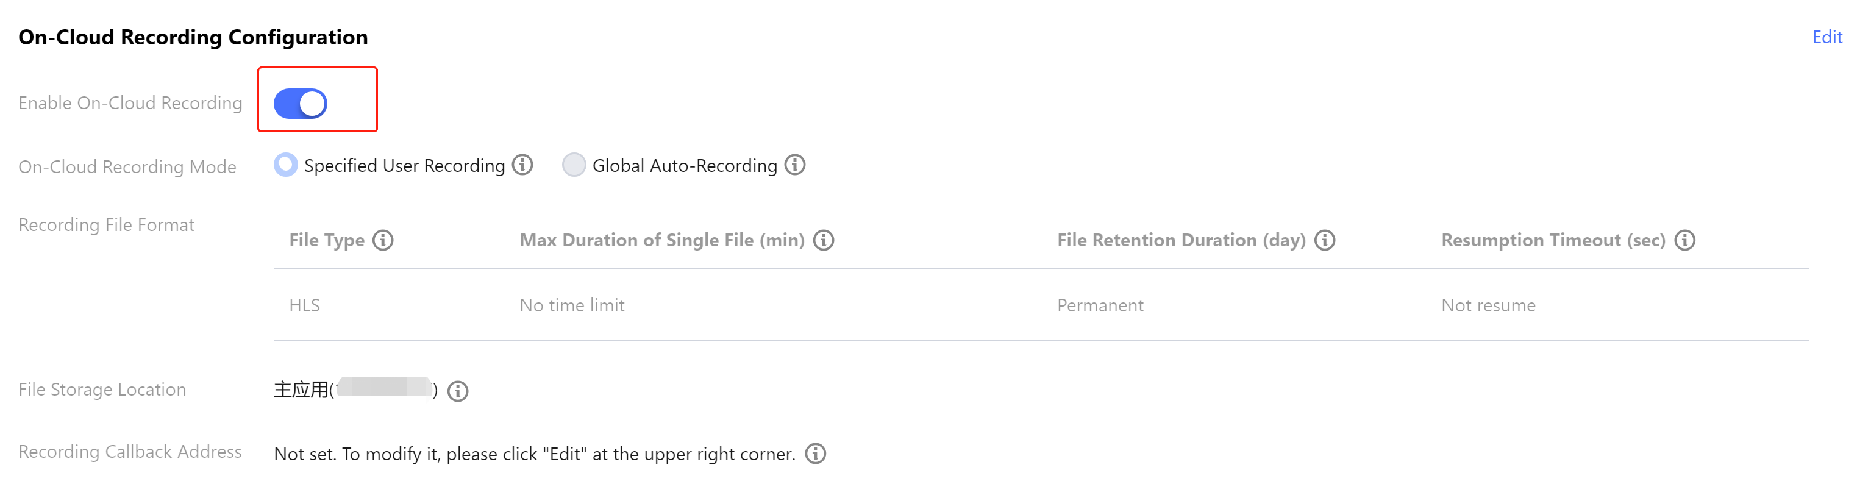1871x484 pixels.
Task: Click the info icon next to the storage location
Action: point(458,391)
